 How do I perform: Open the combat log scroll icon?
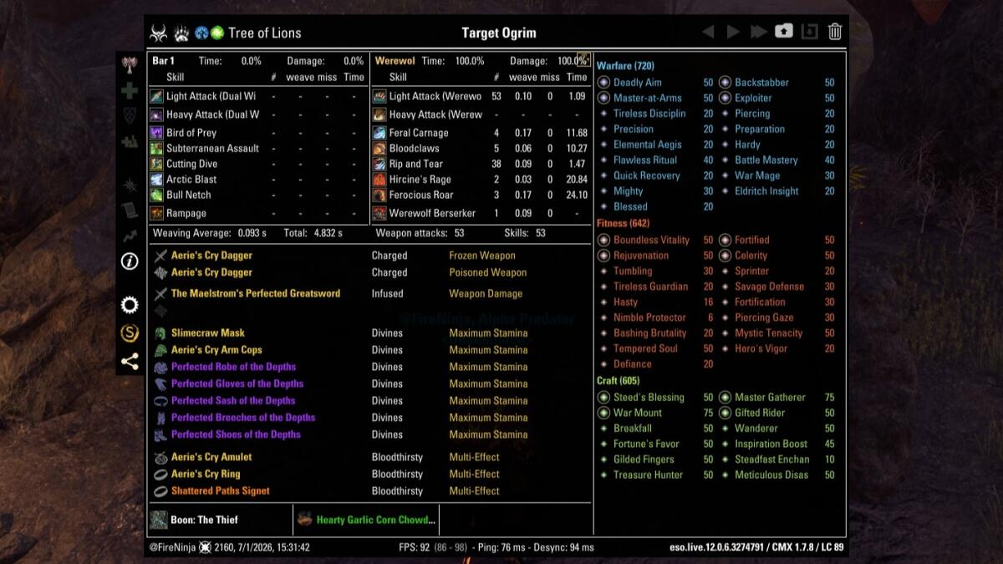(x=130, y=210)
